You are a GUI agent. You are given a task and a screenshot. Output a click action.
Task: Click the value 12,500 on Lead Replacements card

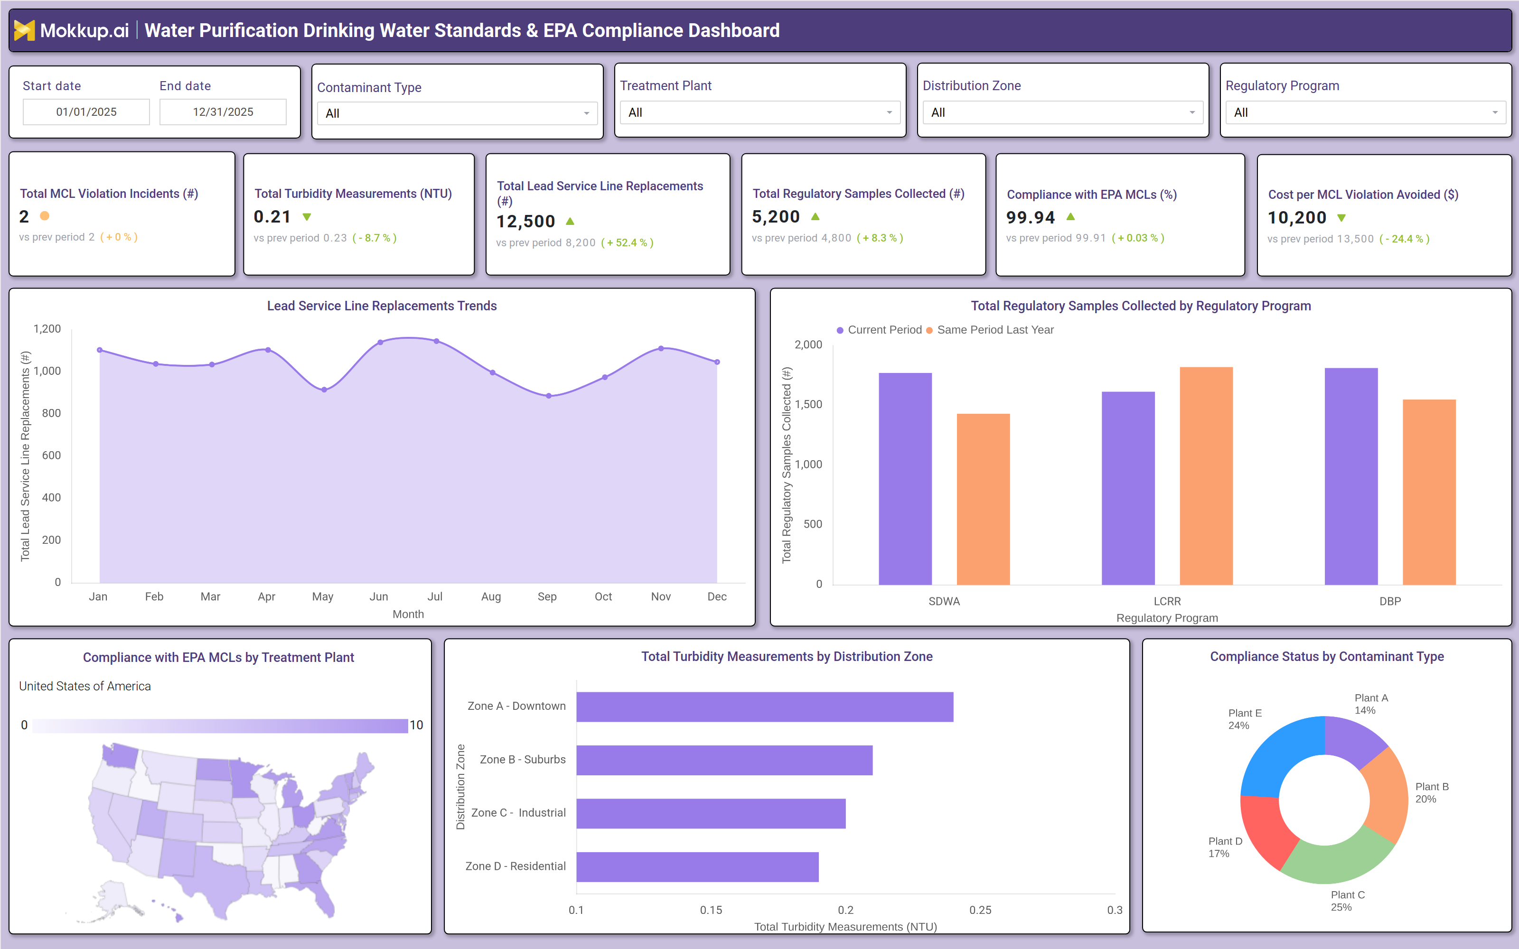click(526, 222)
